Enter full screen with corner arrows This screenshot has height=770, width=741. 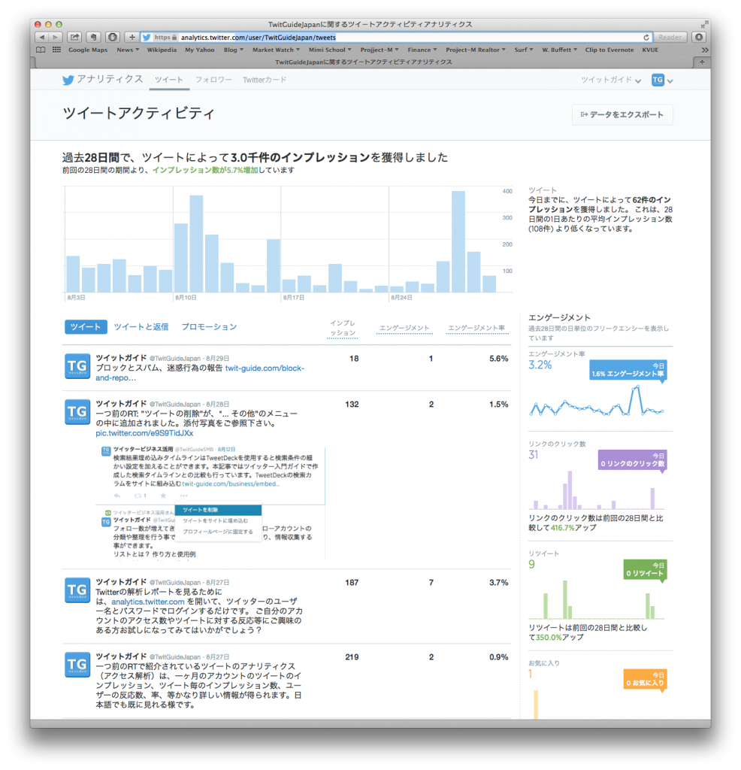pos(705,24)
